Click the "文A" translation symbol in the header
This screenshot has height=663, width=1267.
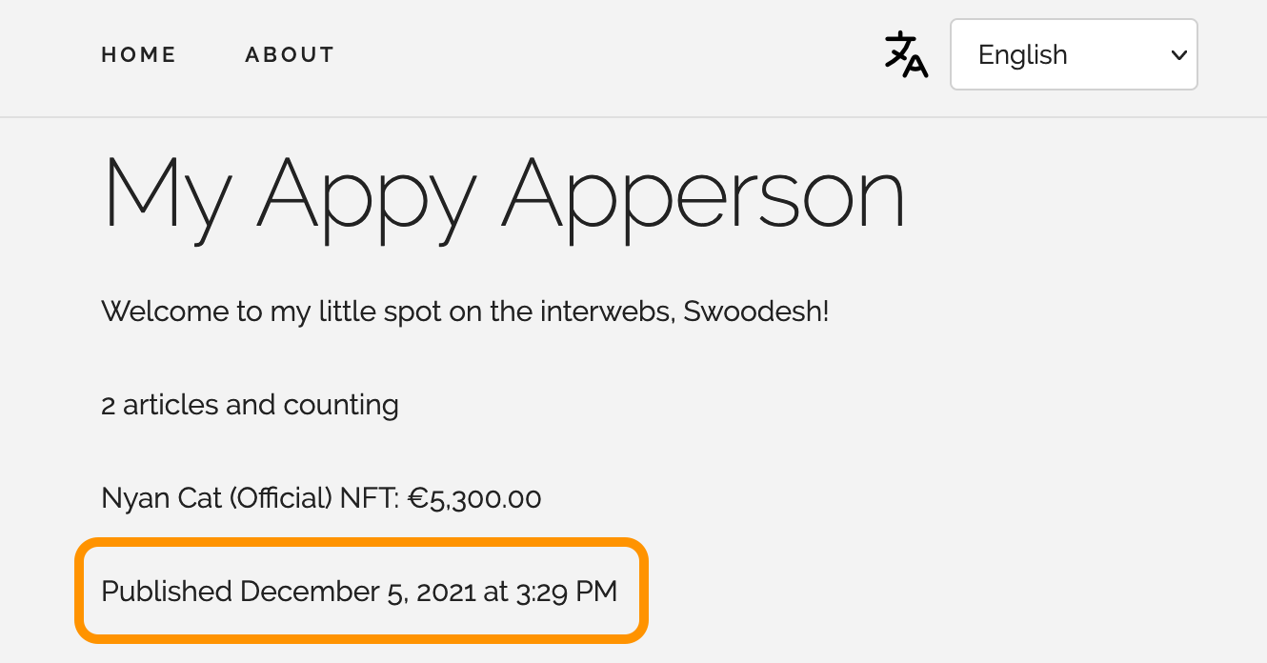(x=904, y=54)
